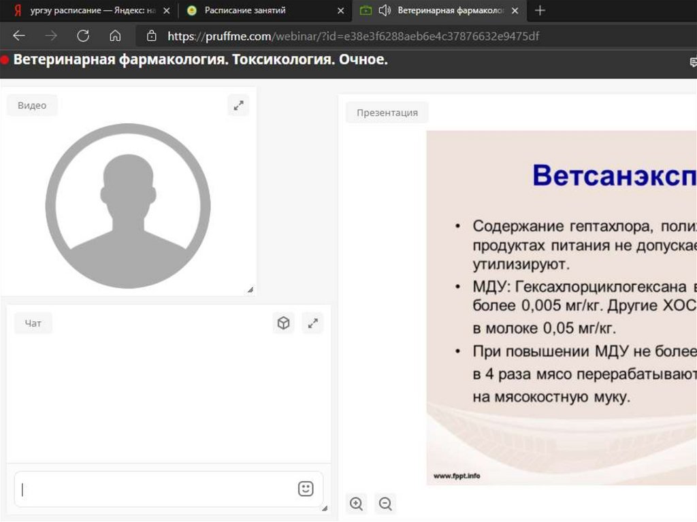The width and height of the screenshot is (697, 522).
Task: Expand the Чат panel to fullscreen
Action: click(x=312, y=323)
